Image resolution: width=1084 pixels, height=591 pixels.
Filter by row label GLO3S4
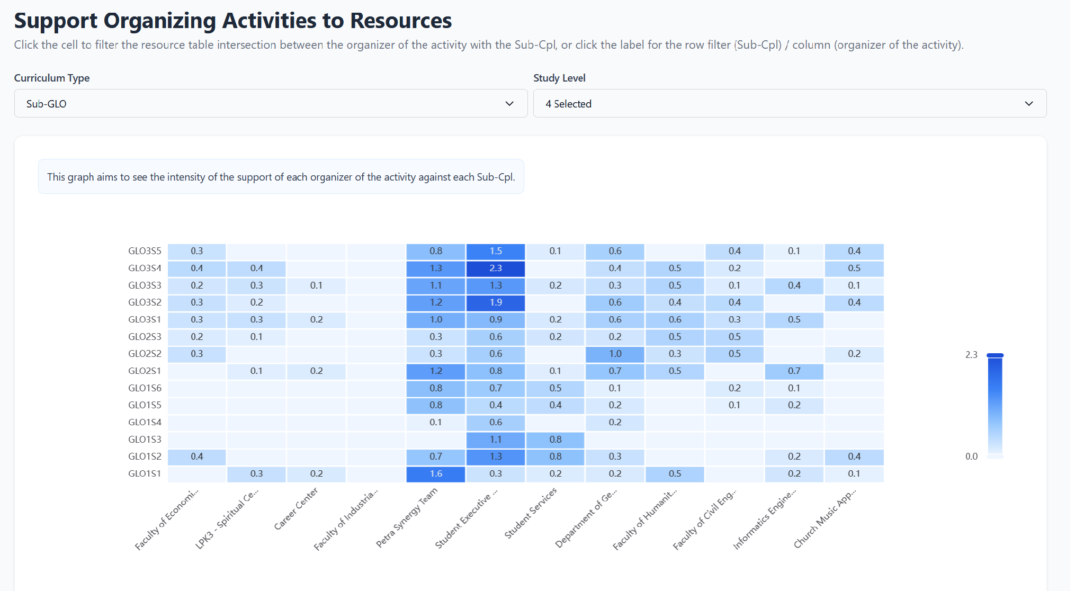click(x=145, y=268)
